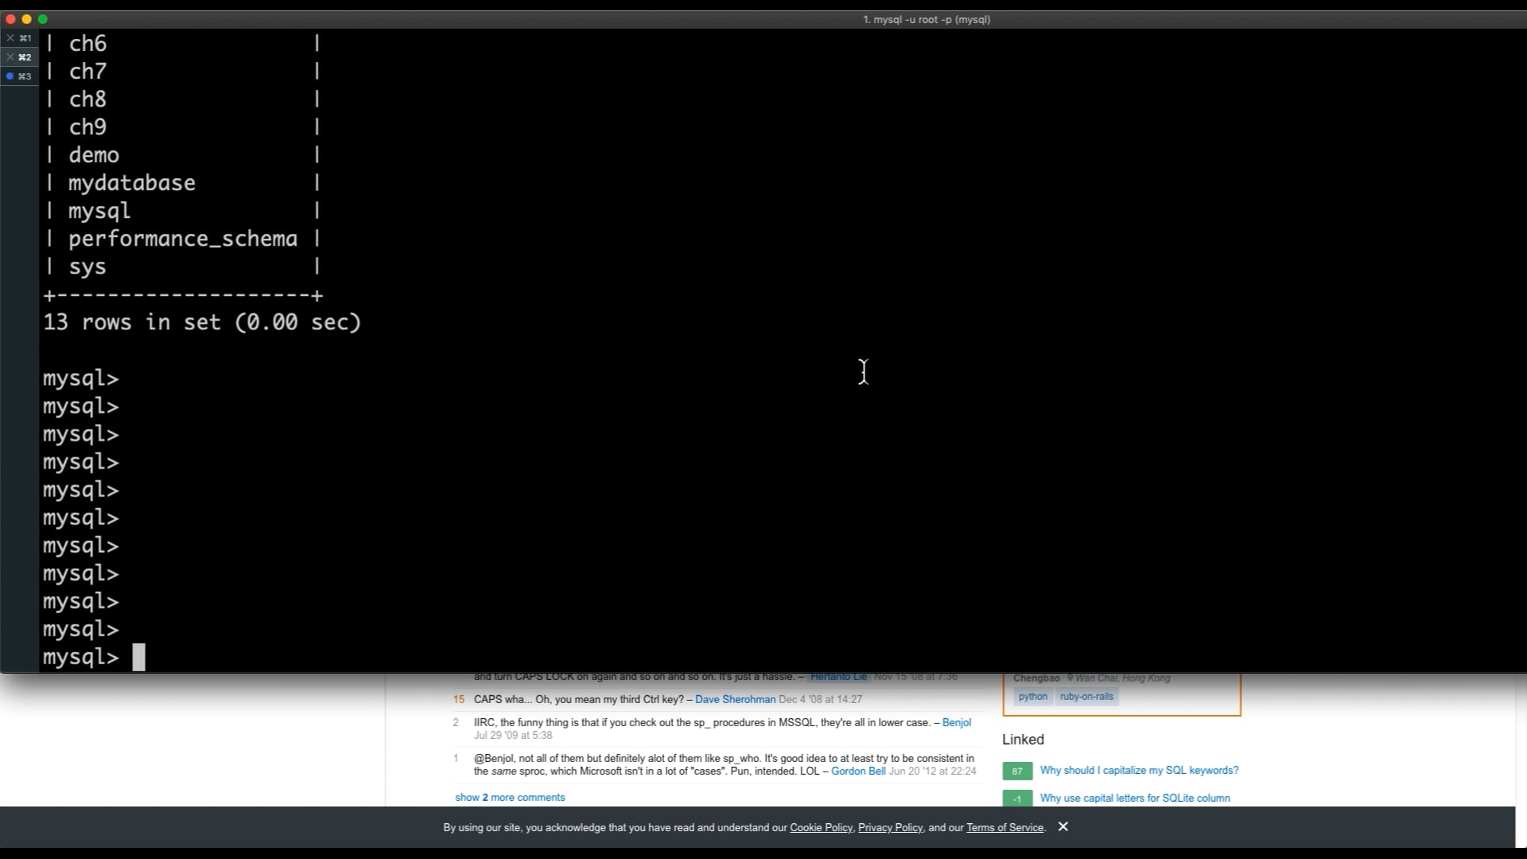Click the green 87 vote badge under Linked

tap(1016, 771)
